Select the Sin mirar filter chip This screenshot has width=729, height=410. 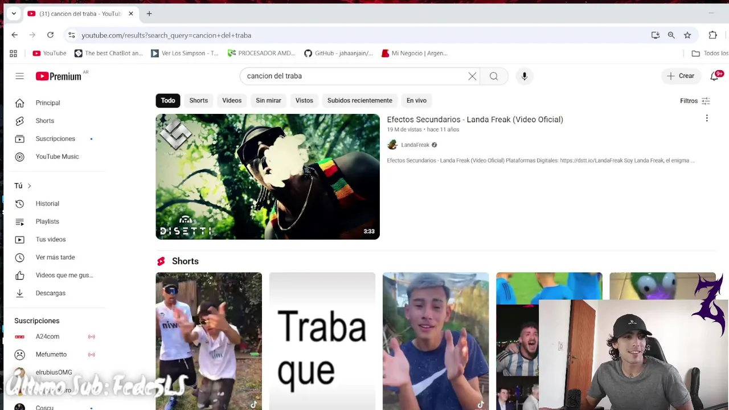(268, 100)
